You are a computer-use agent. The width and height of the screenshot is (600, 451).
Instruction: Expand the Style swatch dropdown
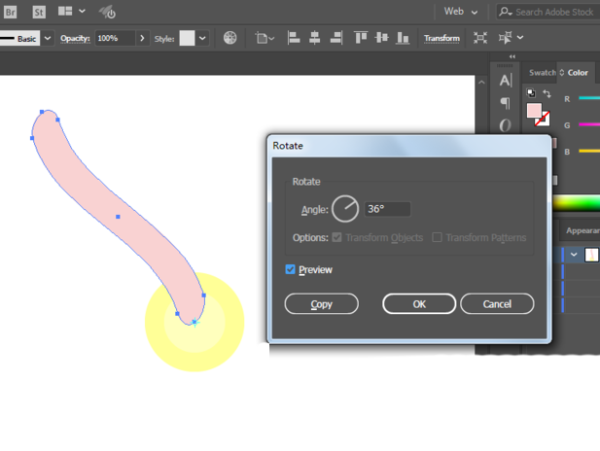(202, 38)
